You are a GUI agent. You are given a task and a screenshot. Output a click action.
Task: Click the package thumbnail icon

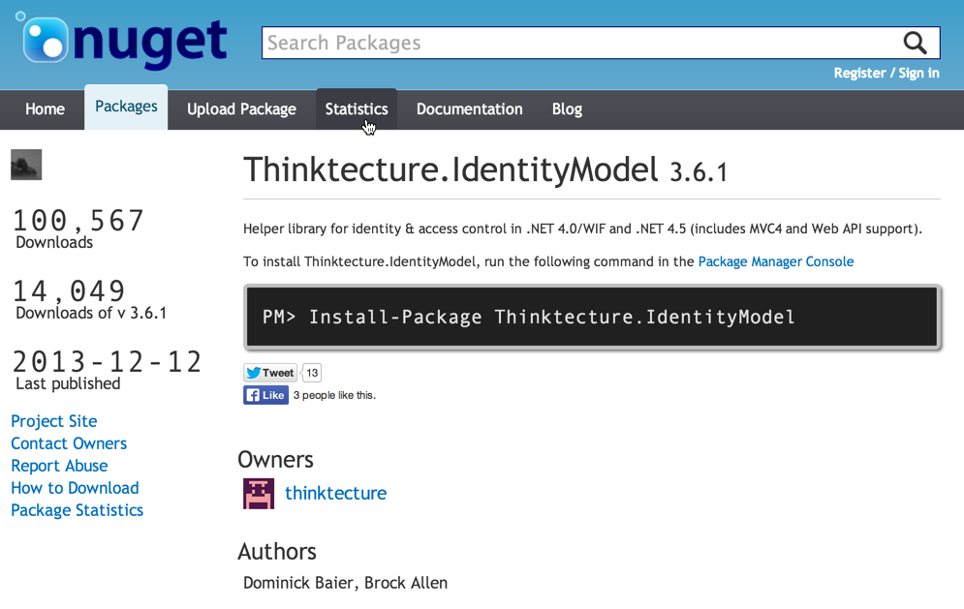26,165
